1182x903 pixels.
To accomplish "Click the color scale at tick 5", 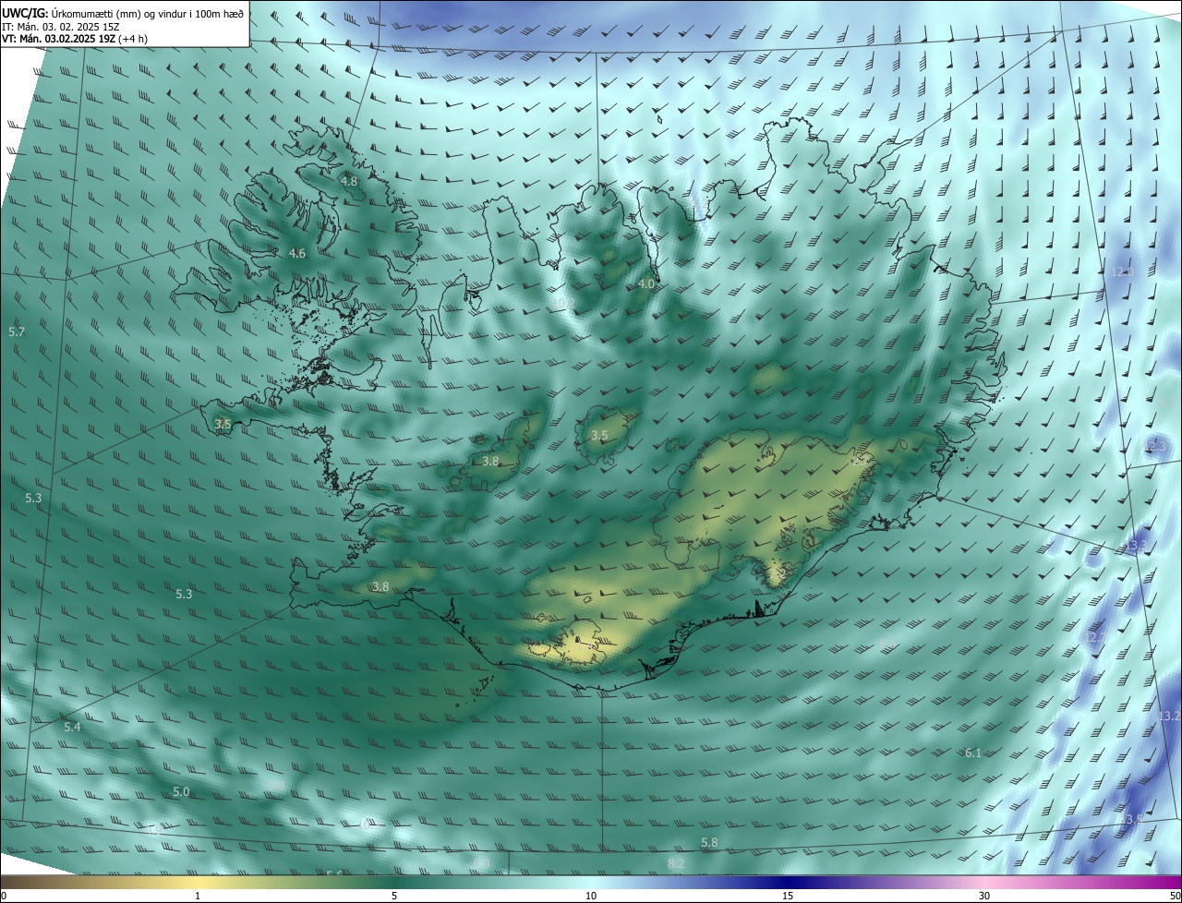I will [x=394, y=882].
